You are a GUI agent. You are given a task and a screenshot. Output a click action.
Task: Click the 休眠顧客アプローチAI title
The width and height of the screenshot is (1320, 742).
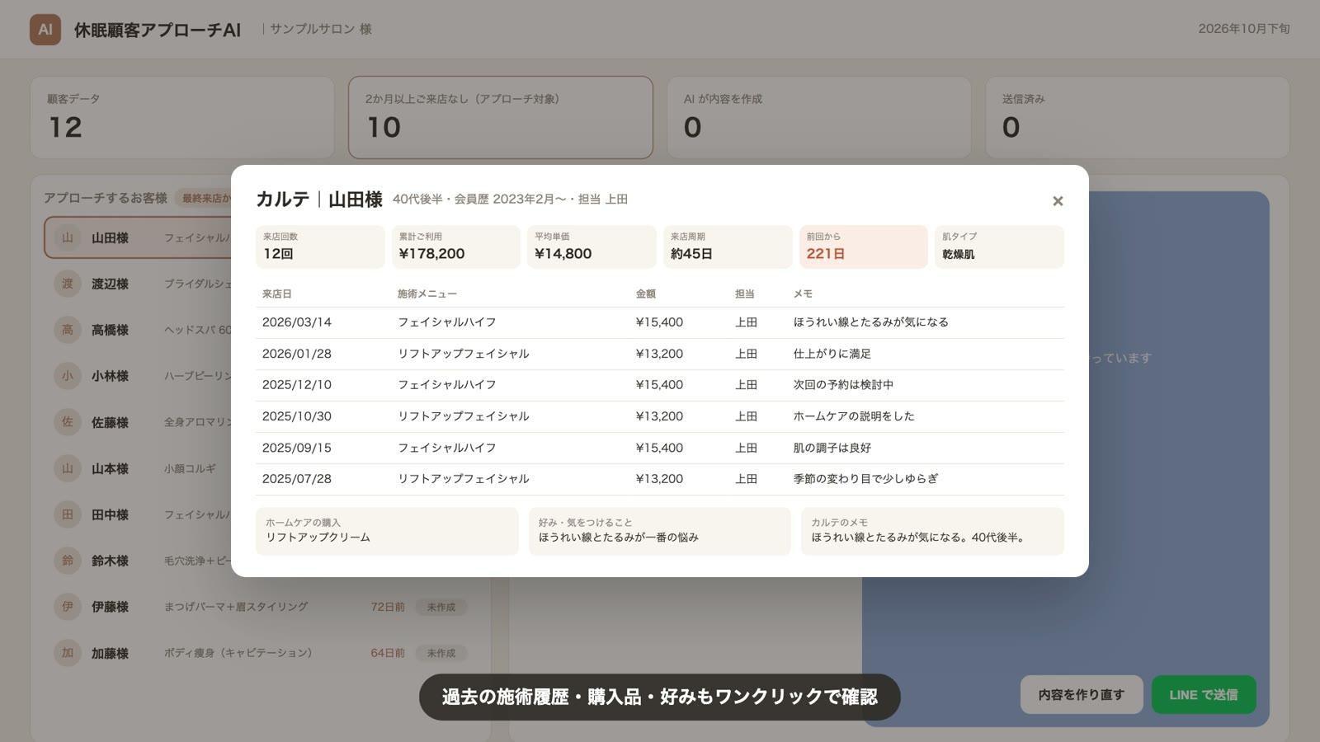[158, 30]
